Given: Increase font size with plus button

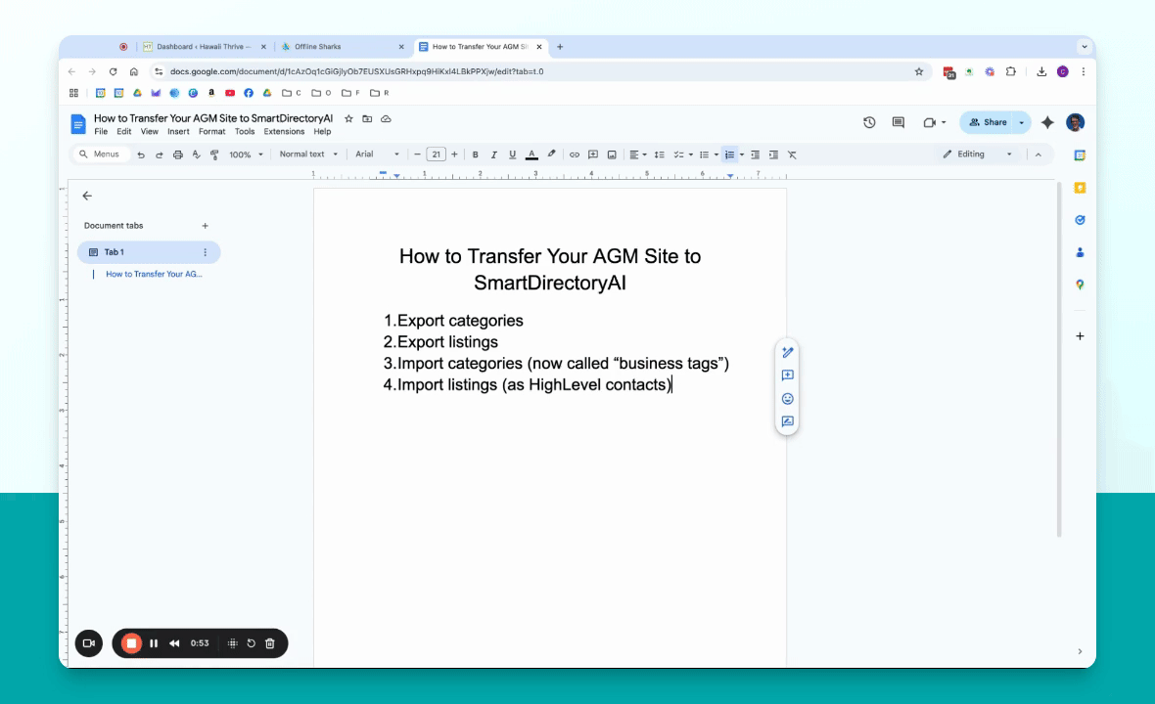Looking at the screenshot, I should [x=454, y=154].
